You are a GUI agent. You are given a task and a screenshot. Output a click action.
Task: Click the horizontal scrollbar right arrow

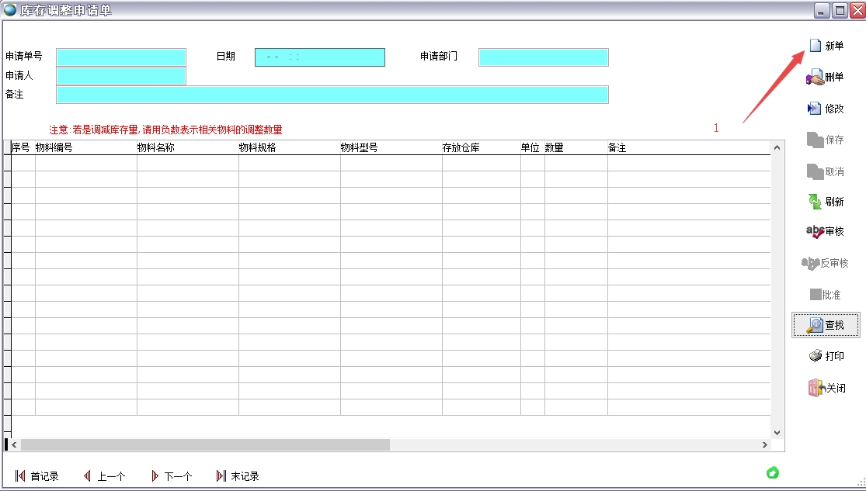coord(765,445)
